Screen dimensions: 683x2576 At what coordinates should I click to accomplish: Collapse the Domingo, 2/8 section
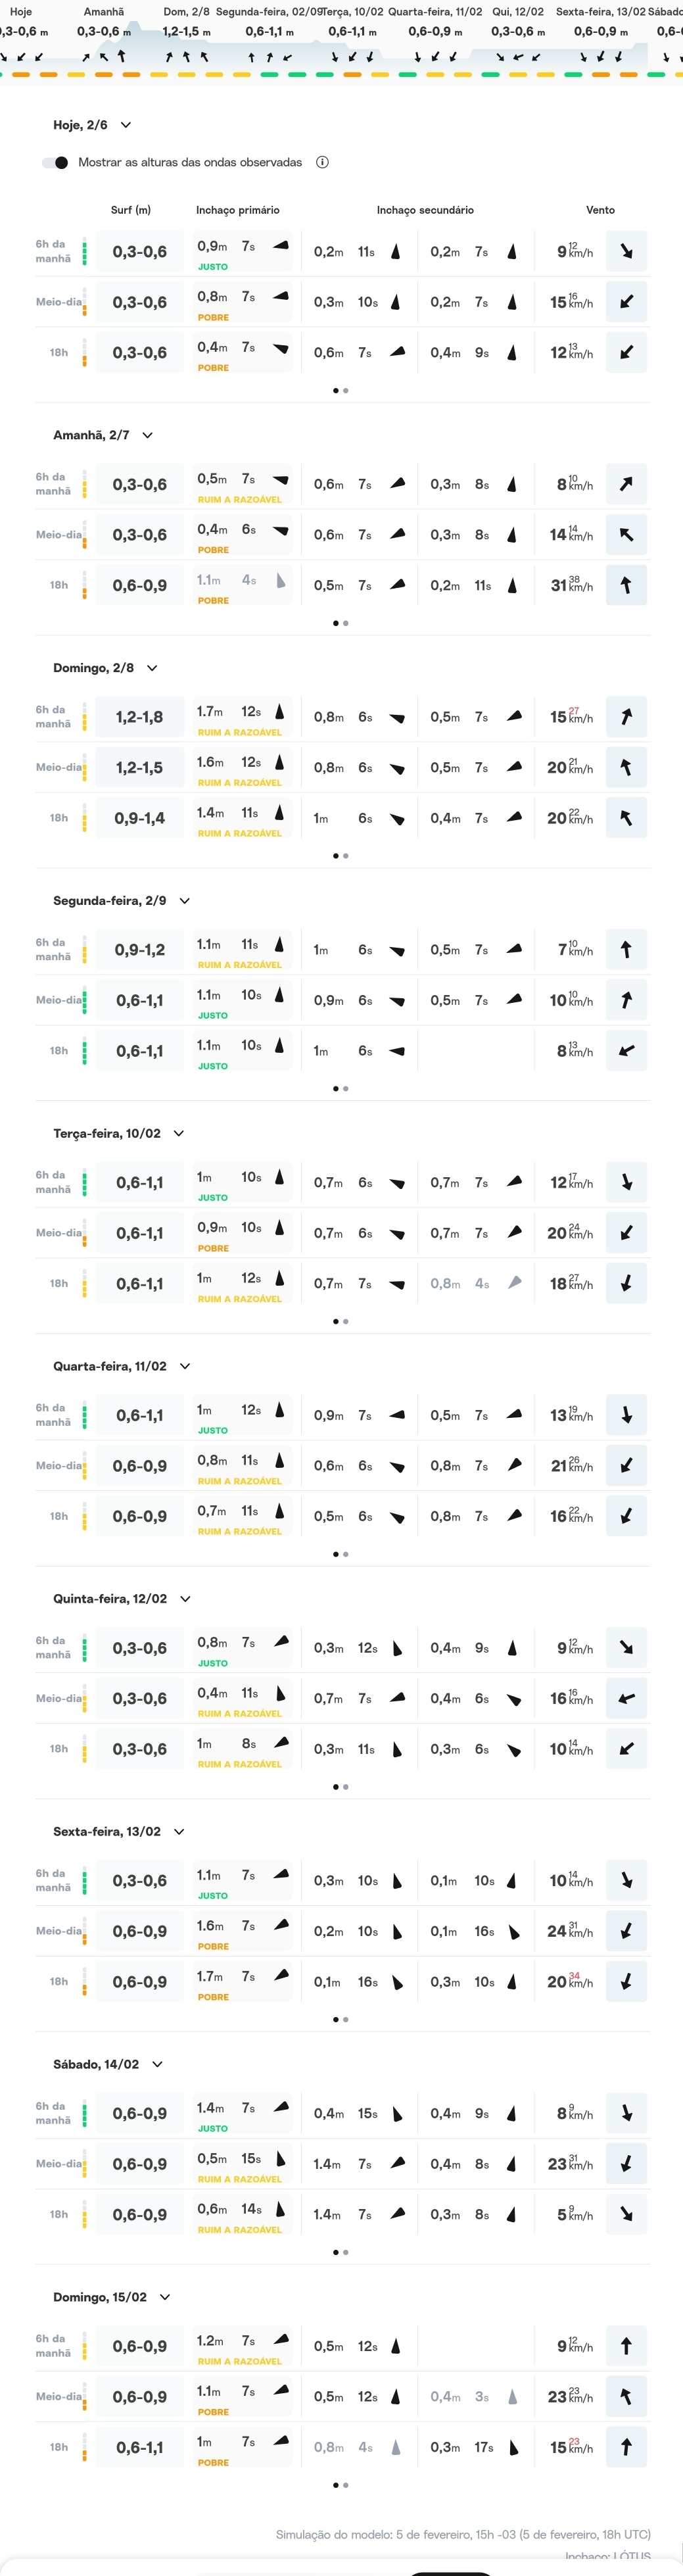point(152,668)
